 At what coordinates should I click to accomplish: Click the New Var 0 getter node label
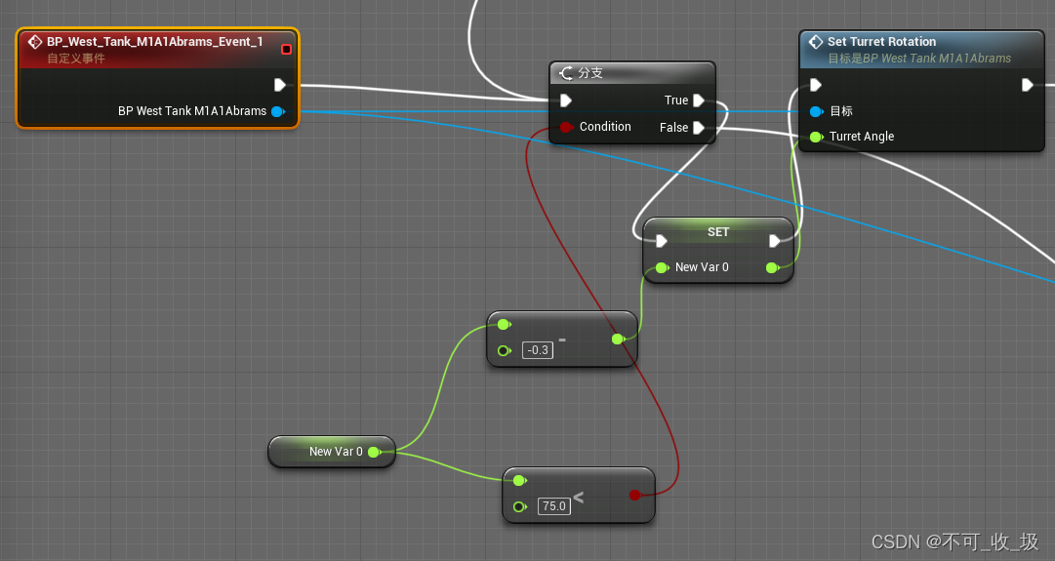click(x=336, y=452)
